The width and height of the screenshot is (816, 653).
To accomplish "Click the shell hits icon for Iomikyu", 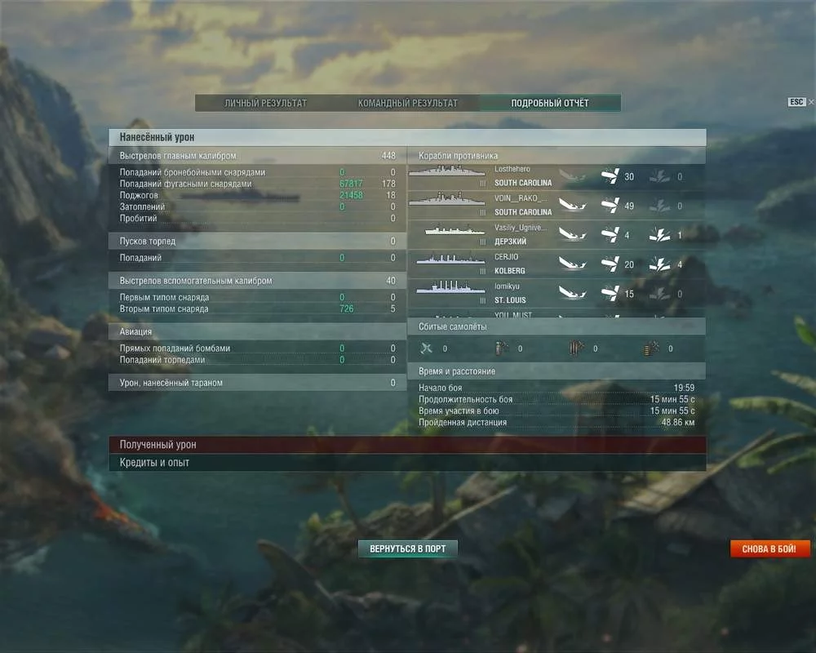I will click(x=610, y=293).
